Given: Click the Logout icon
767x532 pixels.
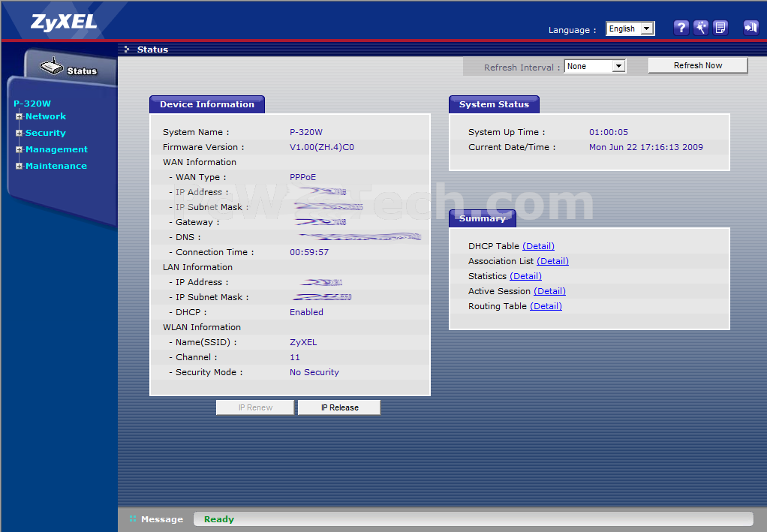Looking at the screenshot, I should [x=750, y=28].
